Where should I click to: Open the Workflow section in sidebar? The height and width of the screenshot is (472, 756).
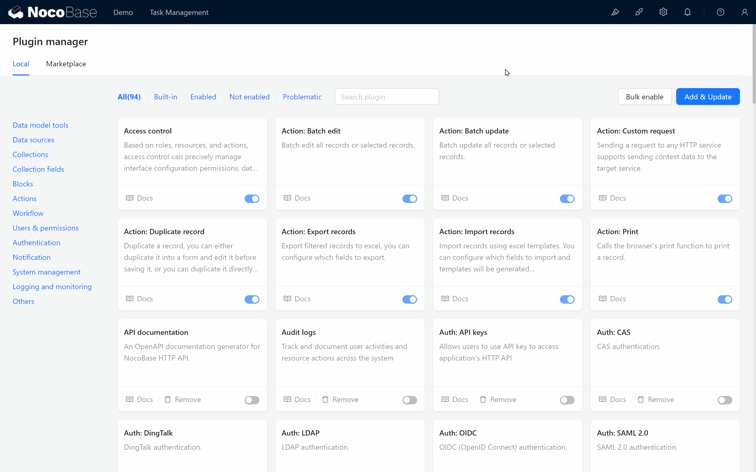28,213
